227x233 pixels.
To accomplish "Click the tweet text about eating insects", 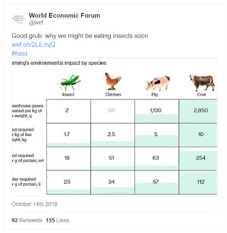I will click(x=80, y=36).
